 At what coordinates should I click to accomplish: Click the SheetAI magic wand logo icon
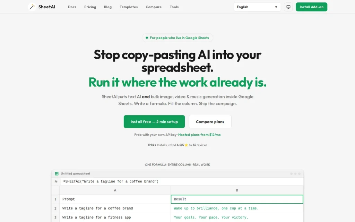[32, 7]
